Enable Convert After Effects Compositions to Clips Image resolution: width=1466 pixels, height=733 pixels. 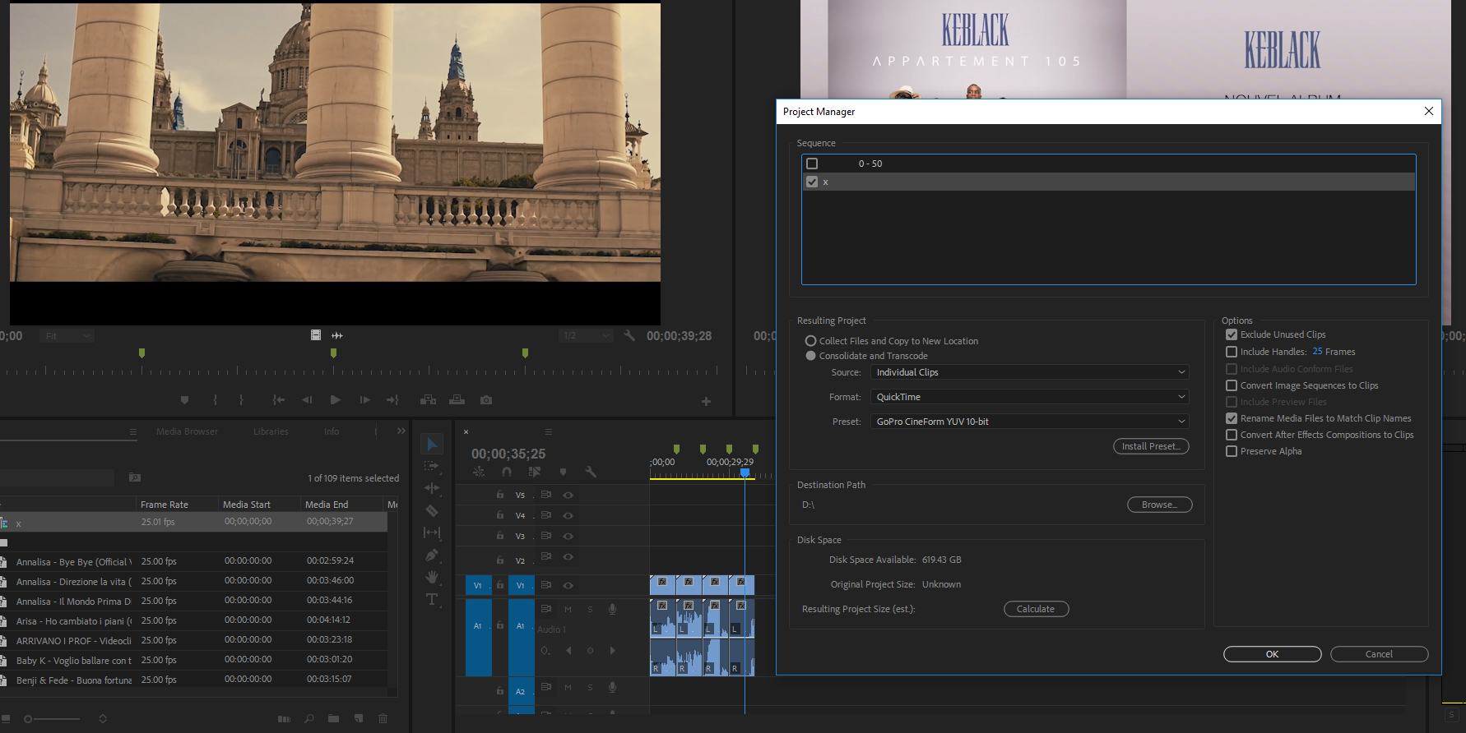tap(1232, 435)
